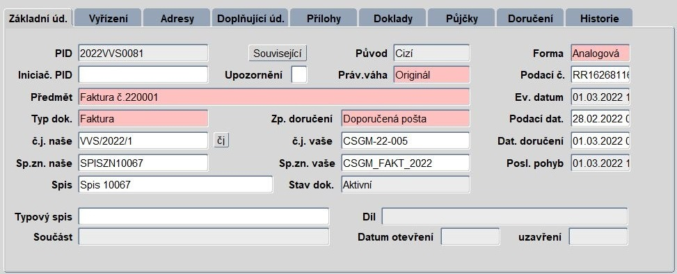Focus the empty Iniciač. PID field
This screenshot has width=677, height=274.
(x=143, y=74)
